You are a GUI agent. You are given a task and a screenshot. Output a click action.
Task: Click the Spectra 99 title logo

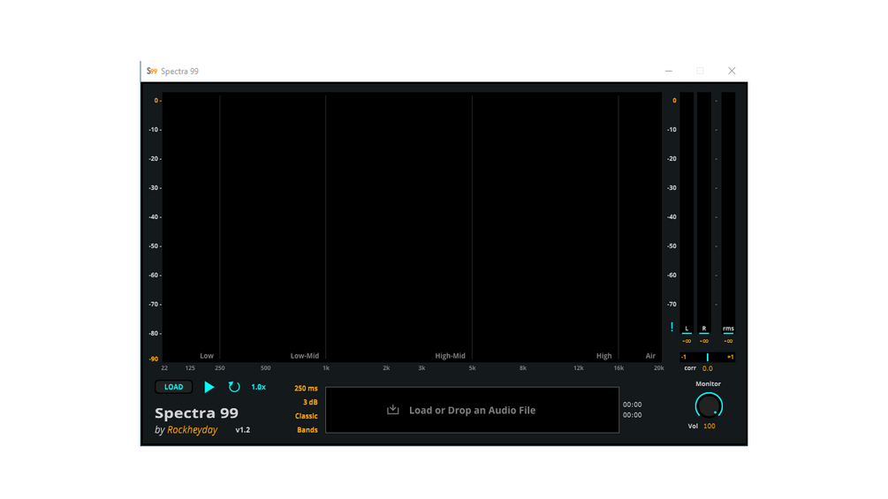pyautogui.click(x=196, y=413)
